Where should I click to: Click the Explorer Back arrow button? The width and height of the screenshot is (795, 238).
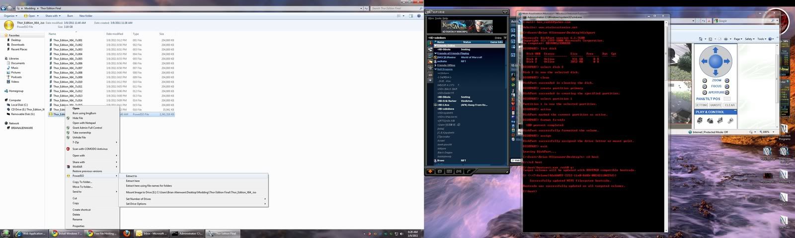(x=4, y=8)
